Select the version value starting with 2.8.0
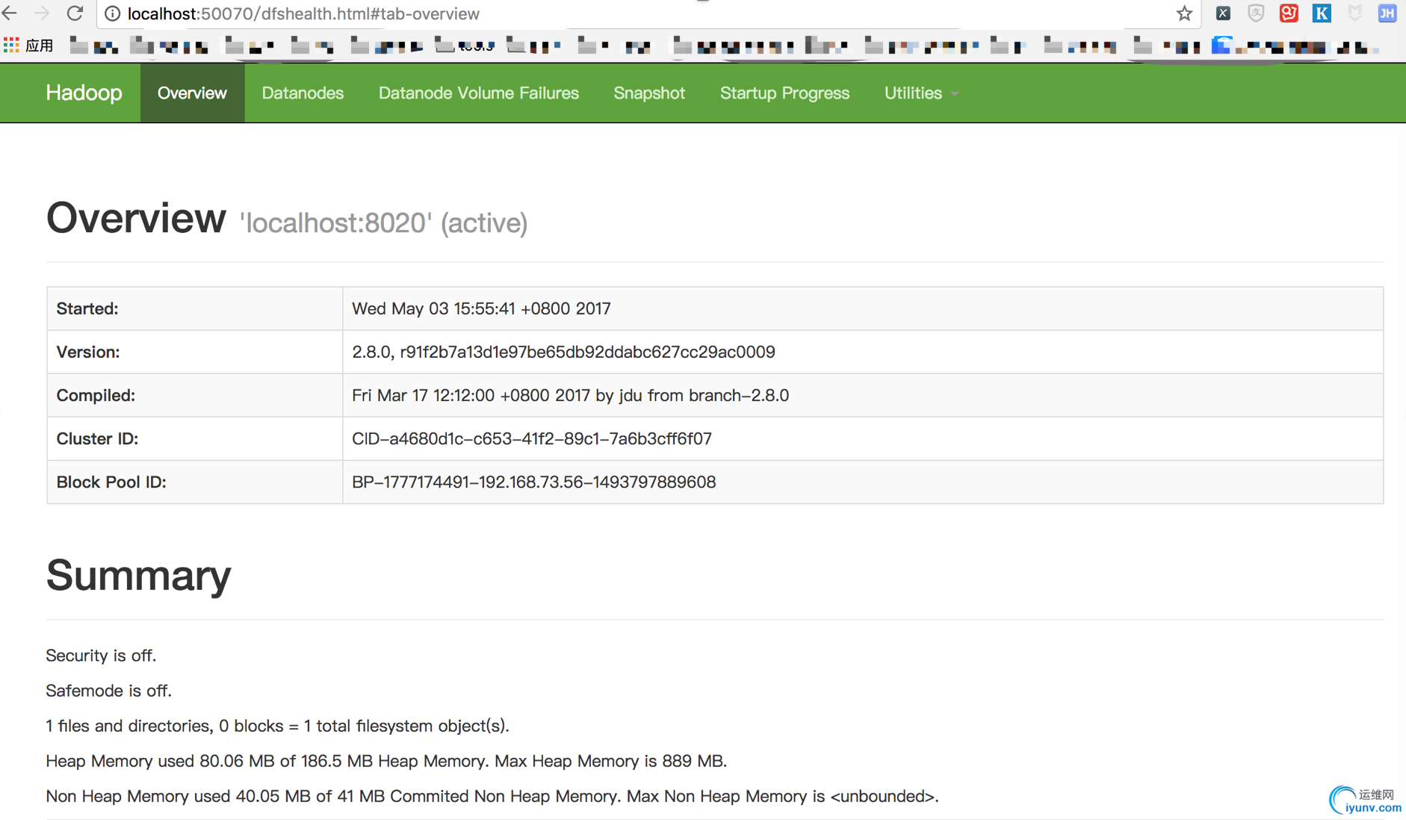This screenshot has width=1406, height=820. click(x=563, y=352)
